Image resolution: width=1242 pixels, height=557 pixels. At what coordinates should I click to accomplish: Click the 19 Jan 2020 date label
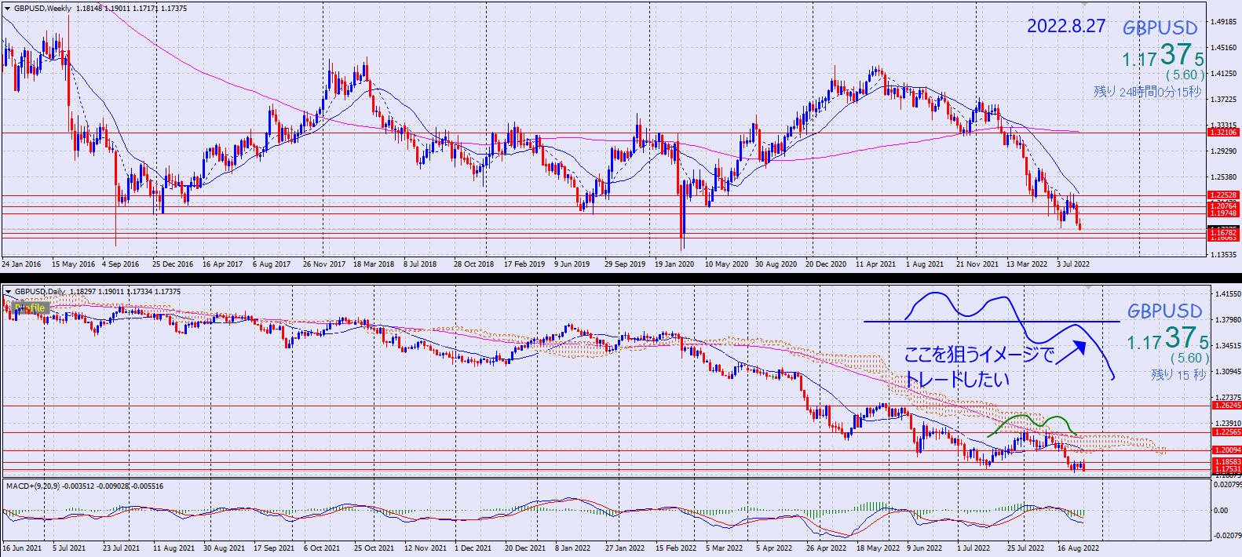pos(674,264)
